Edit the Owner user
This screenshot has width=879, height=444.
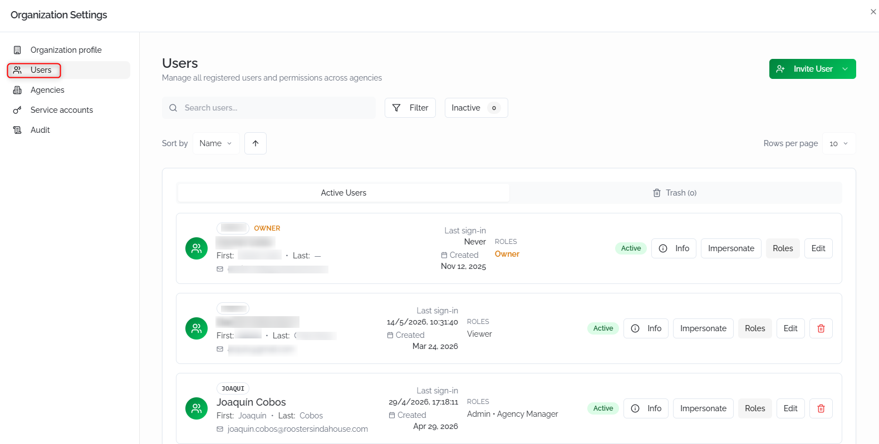coord(818,248)
